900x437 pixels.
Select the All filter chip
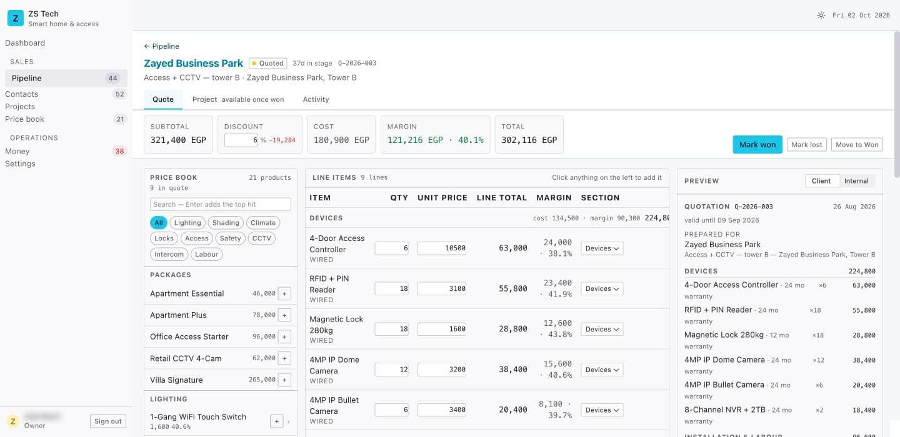(x=159, y=222)
